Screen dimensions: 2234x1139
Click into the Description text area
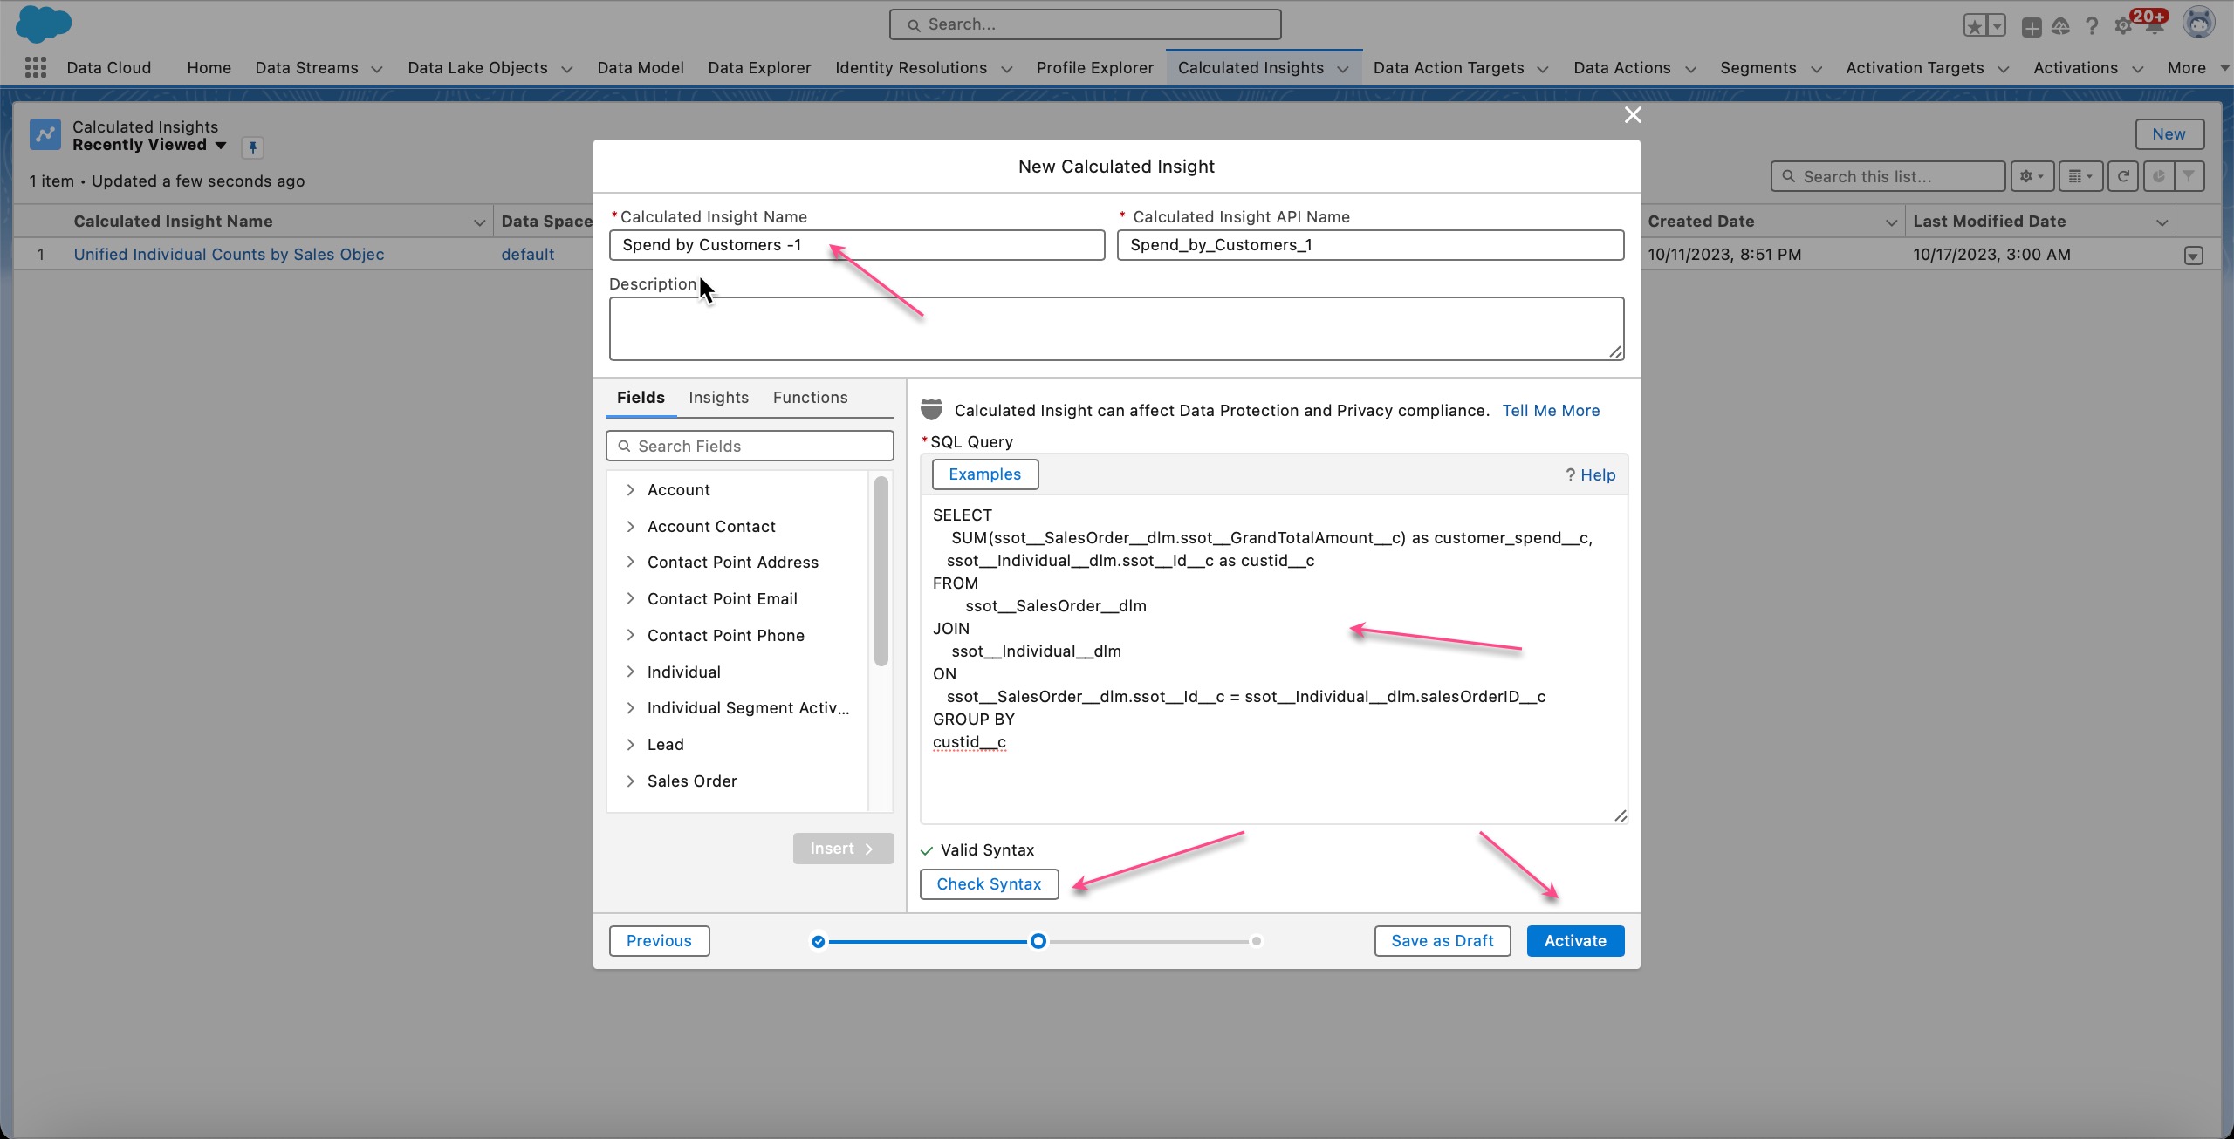click(1116, 329)
